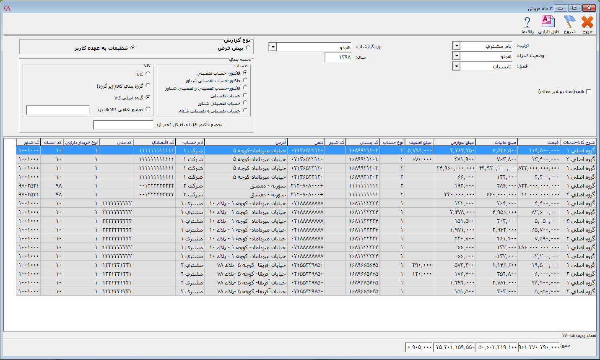
Task: Select the تجمیع تمامی کالا ها در option
Action: tap(148, 108)
